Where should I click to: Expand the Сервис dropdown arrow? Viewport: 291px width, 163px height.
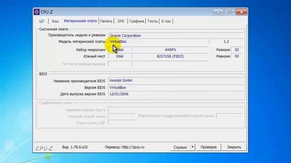tap(192, 147)
